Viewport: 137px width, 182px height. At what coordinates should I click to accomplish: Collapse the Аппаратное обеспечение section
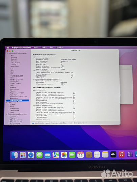[8, 54]
